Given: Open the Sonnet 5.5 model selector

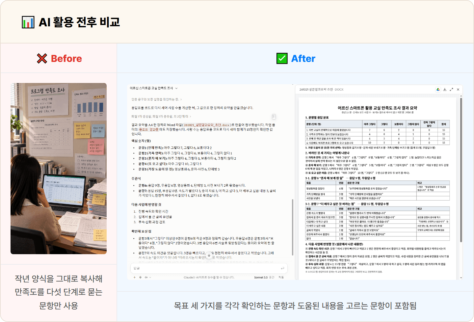Looking at the screenshot, I should 264,278.
